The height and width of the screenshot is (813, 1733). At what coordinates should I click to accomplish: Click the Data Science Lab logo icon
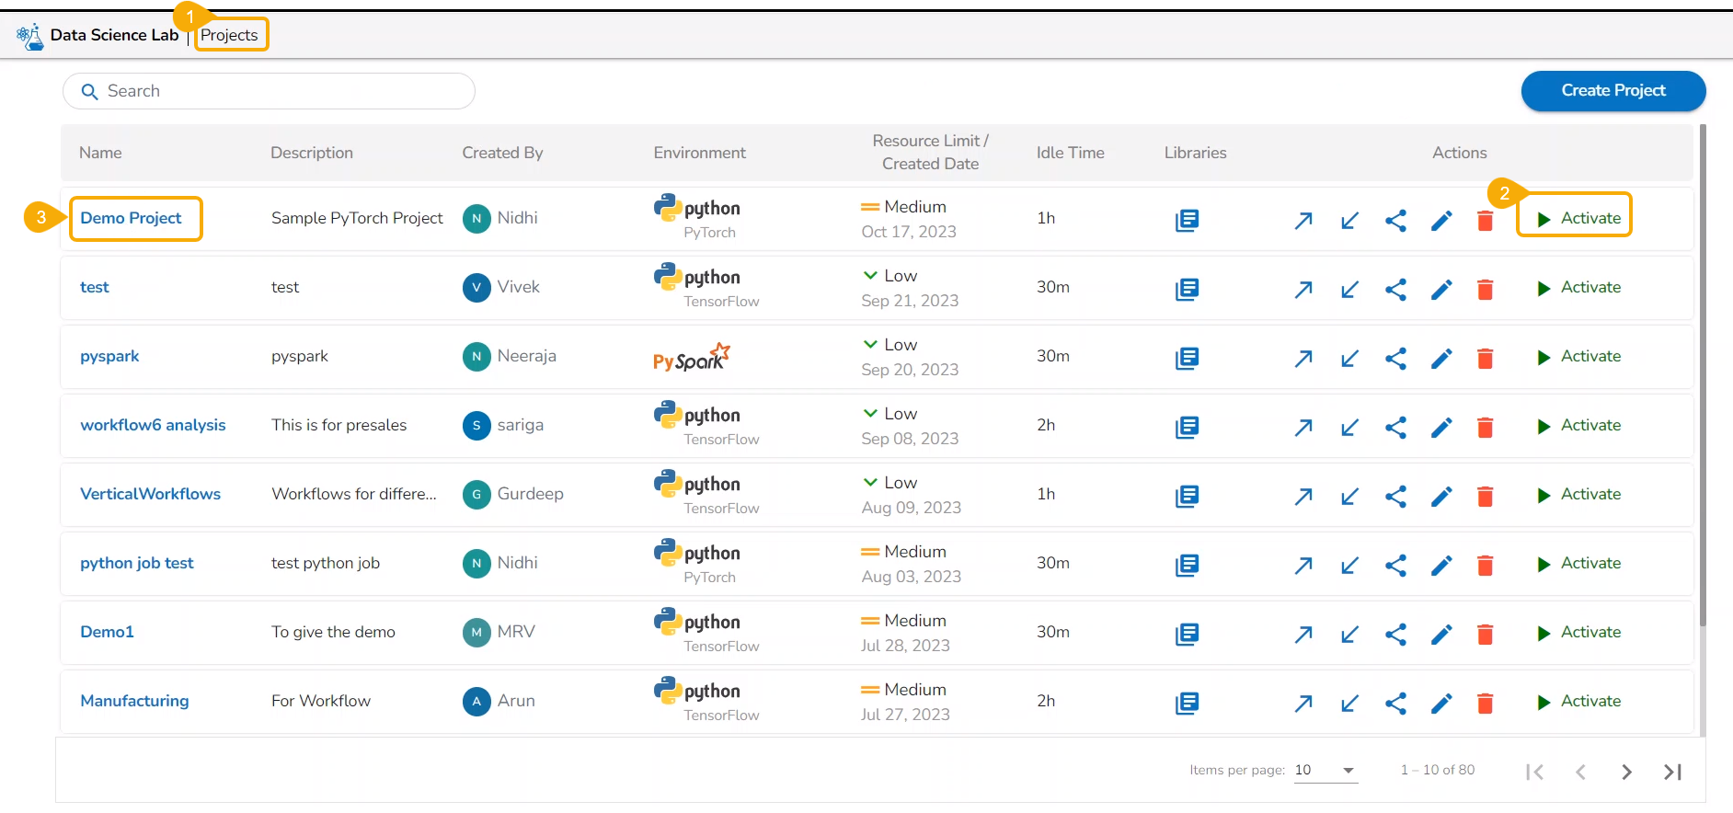pos(30,36)
